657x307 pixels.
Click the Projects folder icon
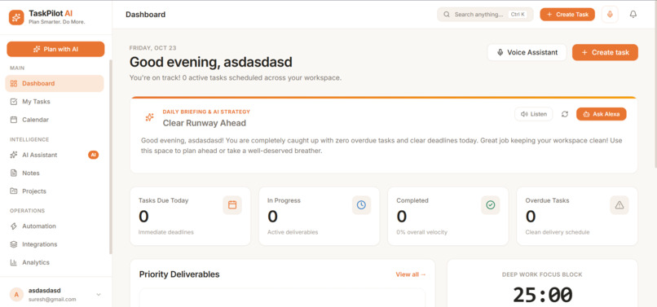pyautogui.click(x=13, y=191)
